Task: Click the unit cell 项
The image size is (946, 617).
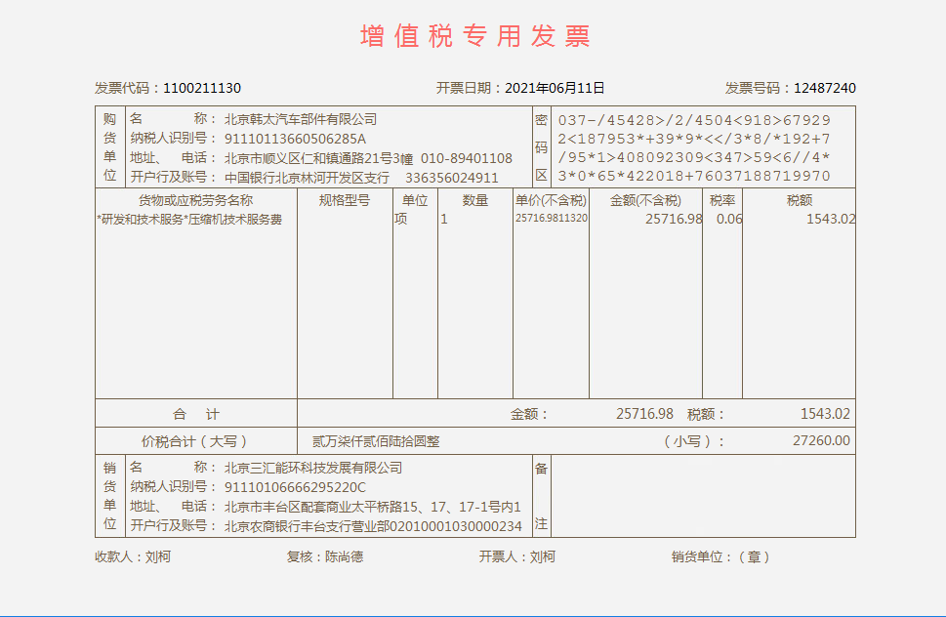Action: pyautogui.click(x=401, y=219)
